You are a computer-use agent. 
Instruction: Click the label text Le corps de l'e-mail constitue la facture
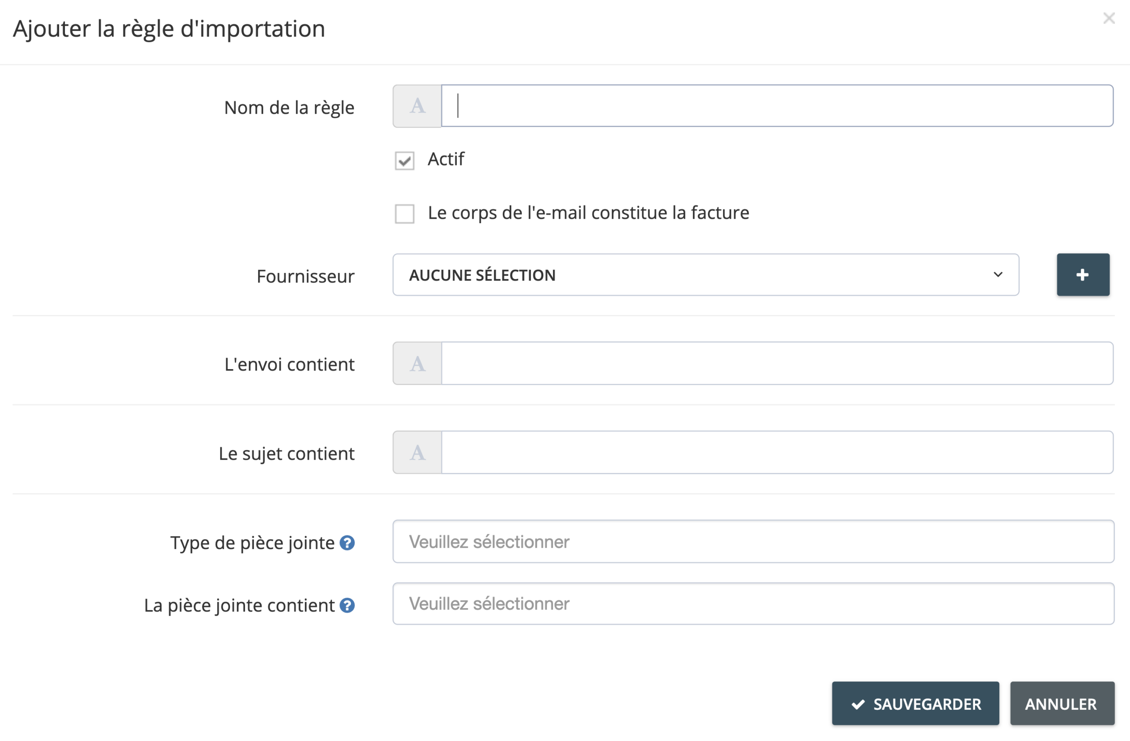tap(588, 213)
